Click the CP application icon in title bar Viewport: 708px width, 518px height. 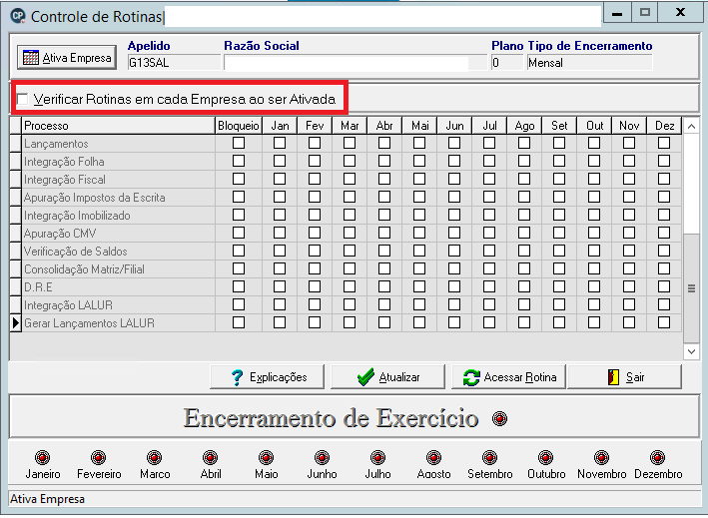pyautogui.click(x=18, y=16)
